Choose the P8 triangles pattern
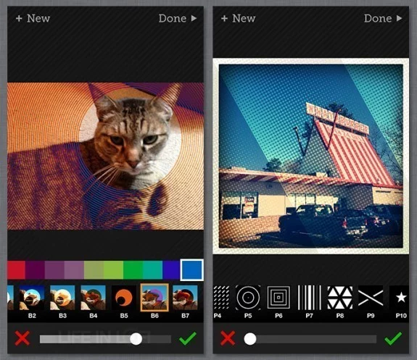 tap(340, 298)
